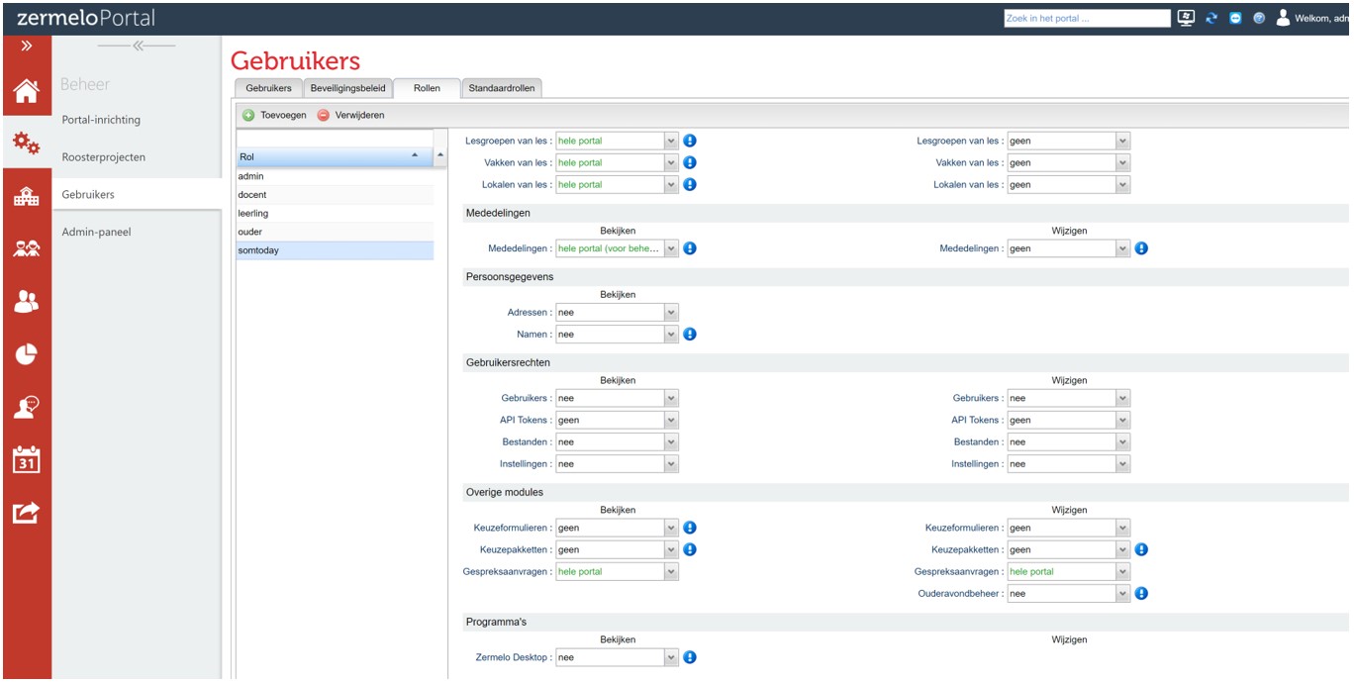Open the Home icon in red sidebar
The width and height of the screenshot is (1354, 682).
(x=26, y=92)
